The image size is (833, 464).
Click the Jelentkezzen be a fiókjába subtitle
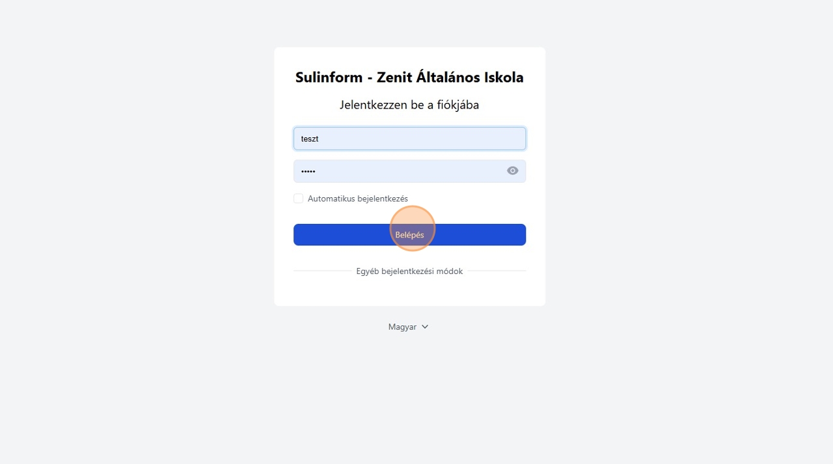coord(409,105)
